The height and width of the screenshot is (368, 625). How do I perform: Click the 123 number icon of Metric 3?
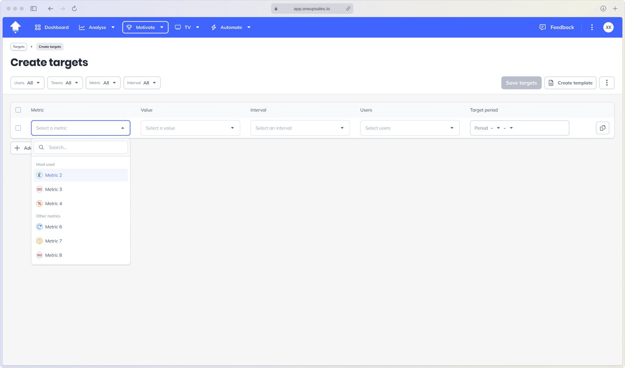pos(39,189)
